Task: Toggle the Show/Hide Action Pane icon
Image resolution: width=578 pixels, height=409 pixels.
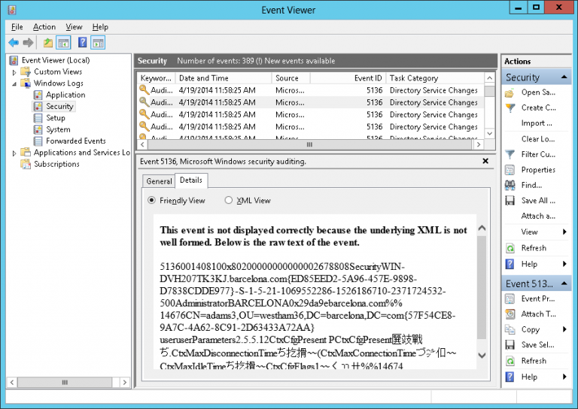Action: pos(98,43)
